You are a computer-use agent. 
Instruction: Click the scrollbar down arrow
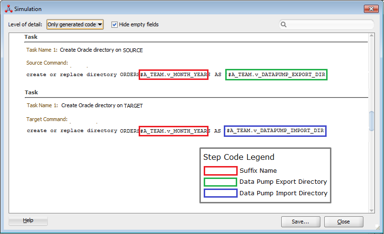(x=372, y=210)
